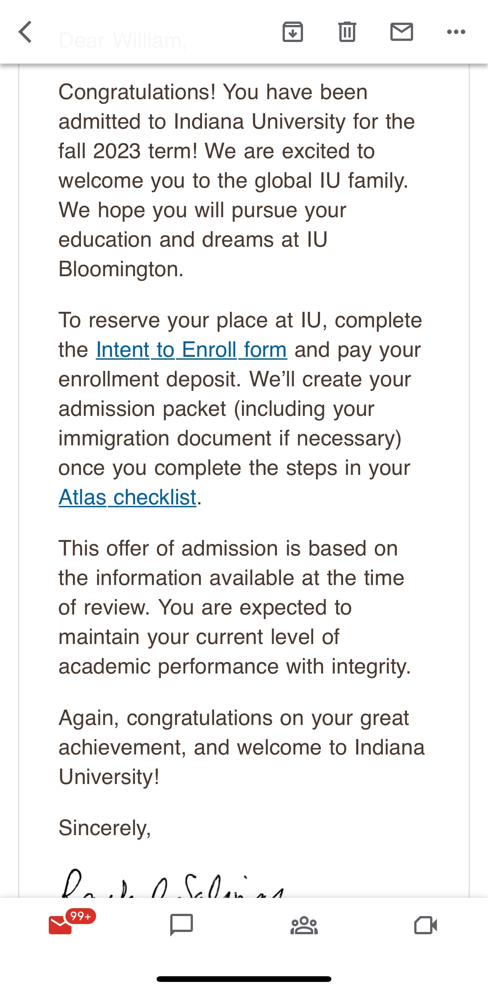488x991 pixels.
Task: Archive this admission email
Action: click(x=293, y=32)
